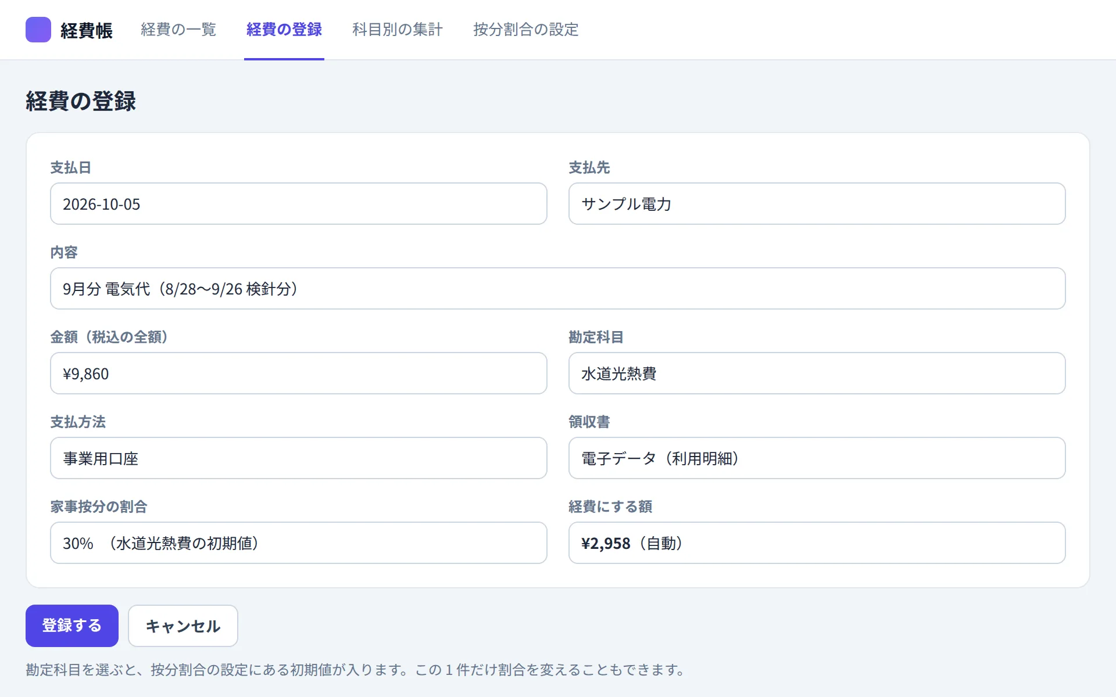Image resolution: width=1116 pixels, height=697 pixels.
Task: Open the 領収書 field showing 電子データ
Action: pos(817,458)
